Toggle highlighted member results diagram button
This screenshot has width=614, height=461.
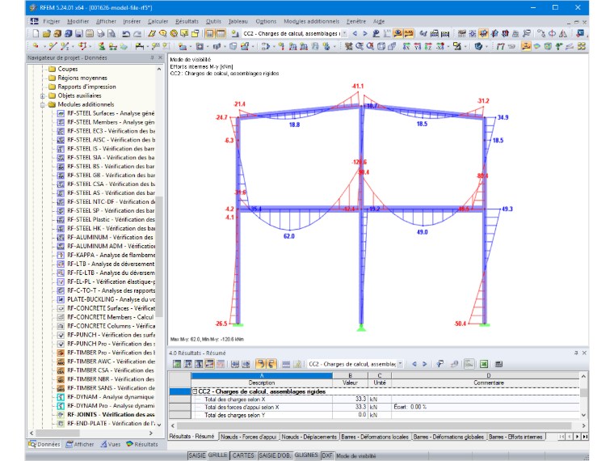[x=526, y=46]
